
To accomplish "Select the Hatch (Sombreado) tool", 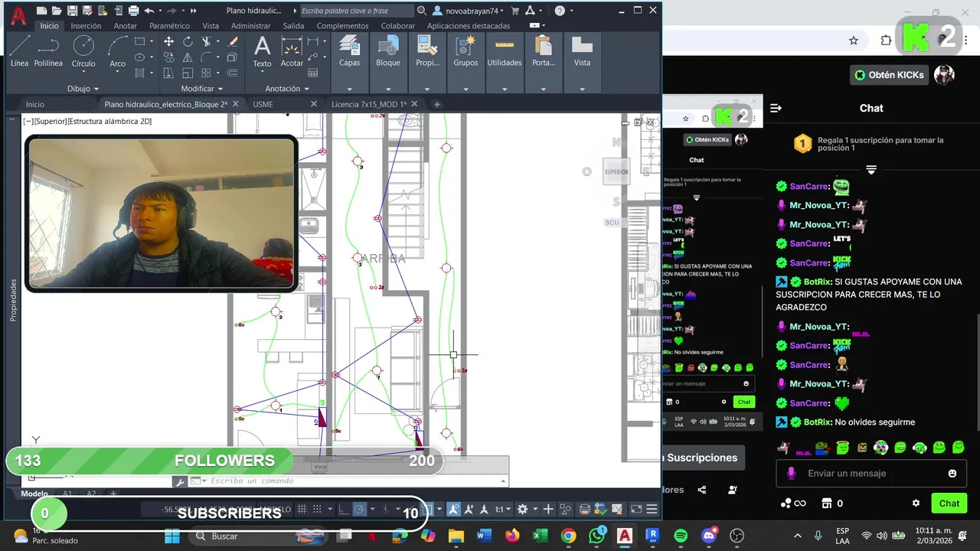I will pos(139,73).
